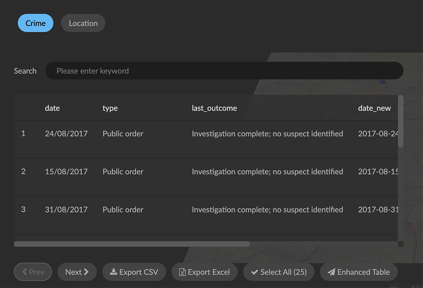Open the Location tab
Image resolution: width=423 pixels, height=288 pixels.
pyautogui.click(x=83, y=23)
